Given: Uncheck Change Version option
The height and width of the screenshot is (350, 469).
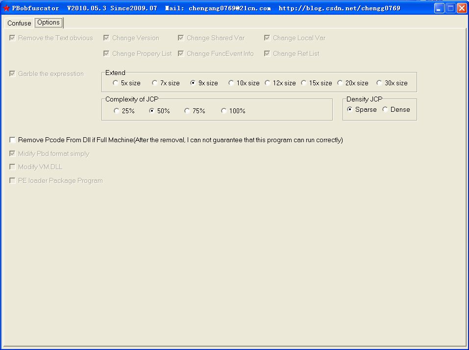Looking at the screenshot, I should (x=106, y=38).
